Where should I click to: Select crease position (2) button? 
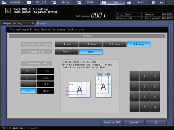click(28, 77)
